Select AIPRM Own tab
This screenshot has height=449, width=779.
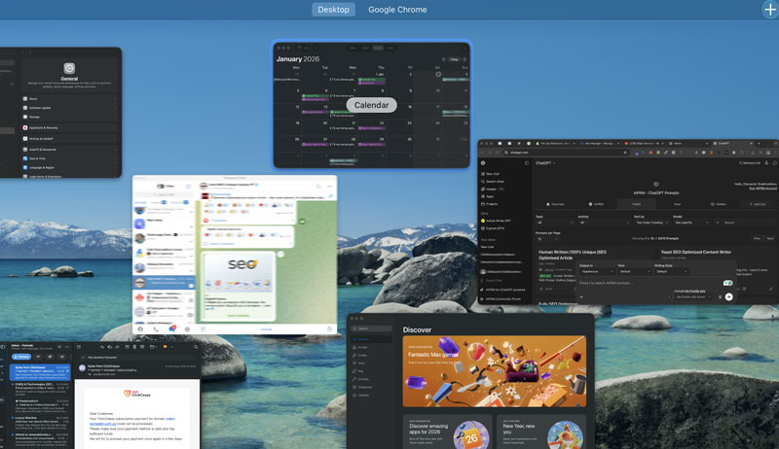coord(677,204)
